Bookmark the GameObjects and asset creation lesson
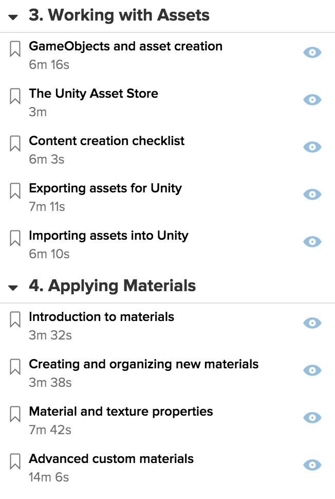Screen dimensions: 335x499 pyautogui.click(x=15, y=49)
